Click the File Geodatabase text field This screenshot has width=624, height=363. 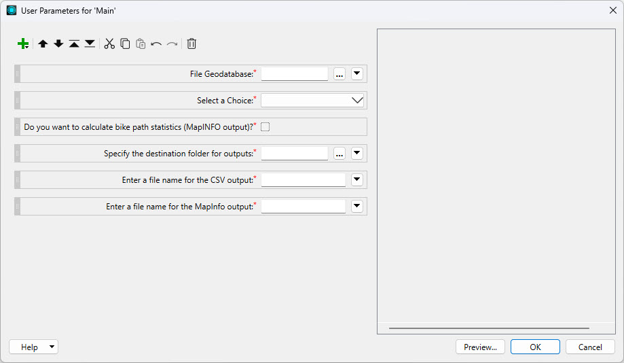(295, 73)
